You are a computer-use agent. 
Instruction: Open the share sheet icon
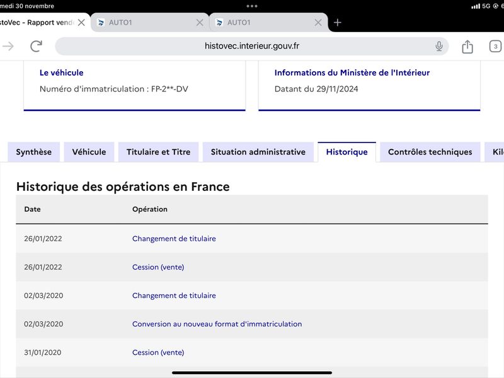coord(467,47)
